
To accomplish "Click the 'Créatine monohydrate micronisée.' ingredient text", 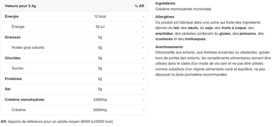I will [184, 9].
